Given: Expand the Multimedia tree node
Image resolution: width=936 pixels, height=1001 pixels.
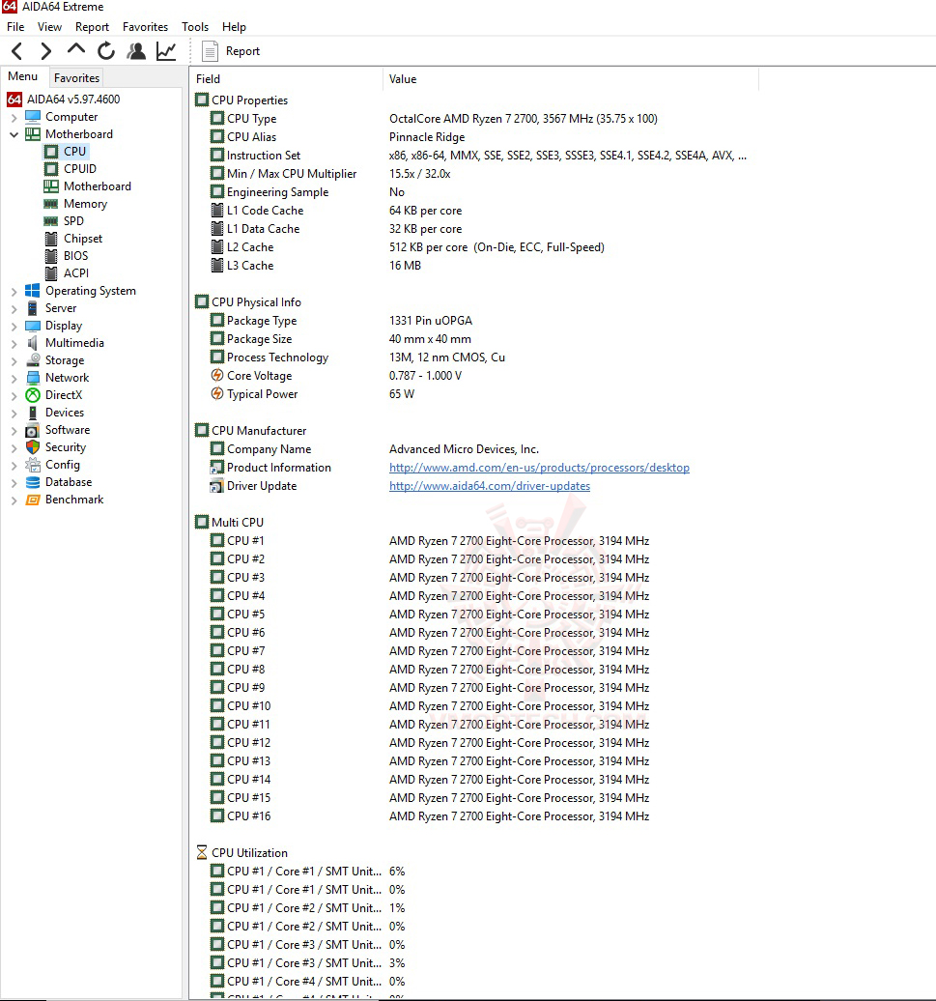Looking at the screenshot, I should click(x=14, y=343).
